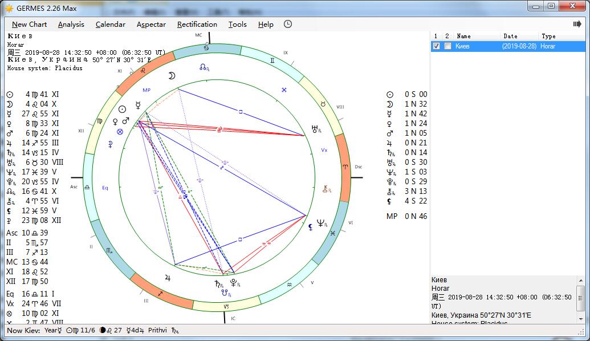Click the Saturn symbol in the status bar
Image resolution: width=590 pixels, height=341 pixels.
tap(175, 330)
